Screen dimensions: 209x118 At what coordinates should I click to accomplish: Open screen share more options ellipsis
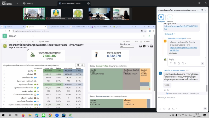[88, 3]
